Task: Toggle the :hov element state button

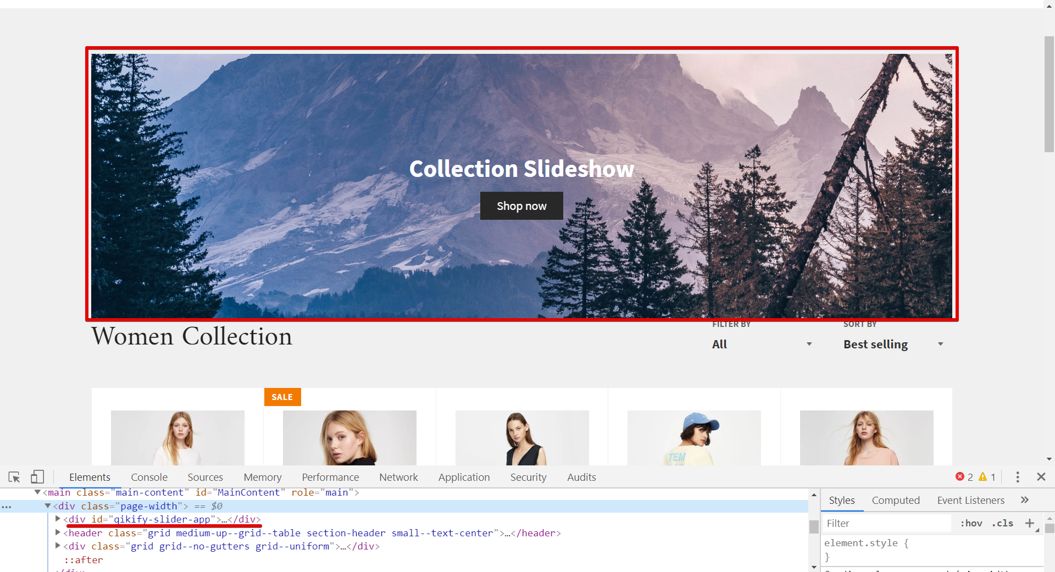Action: coord(971,523)
